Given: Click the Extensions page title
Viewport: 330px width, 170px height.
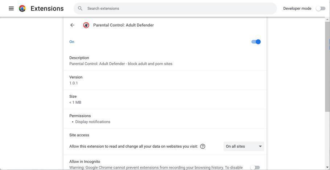Looking at the screenshot, I should click(47, 8).
